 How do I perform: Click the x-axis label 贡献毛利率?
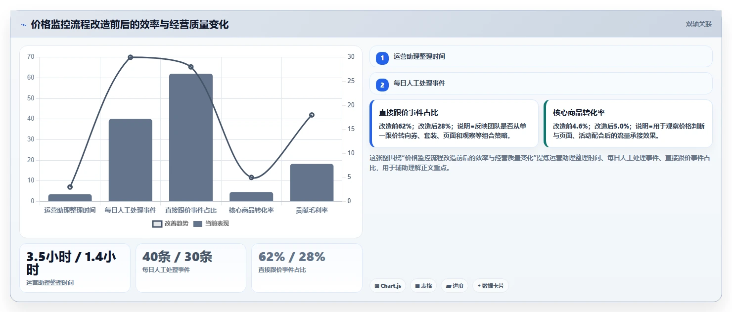click(312, 210)
